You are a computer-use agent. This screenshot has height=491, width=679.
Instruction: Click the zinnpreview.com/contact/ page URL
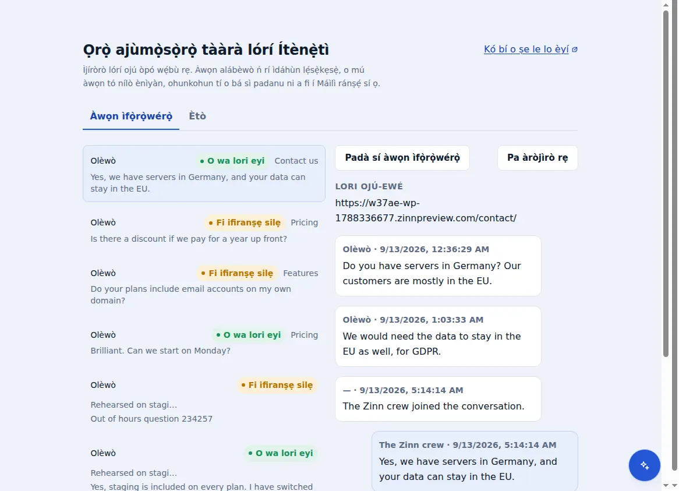426,210
